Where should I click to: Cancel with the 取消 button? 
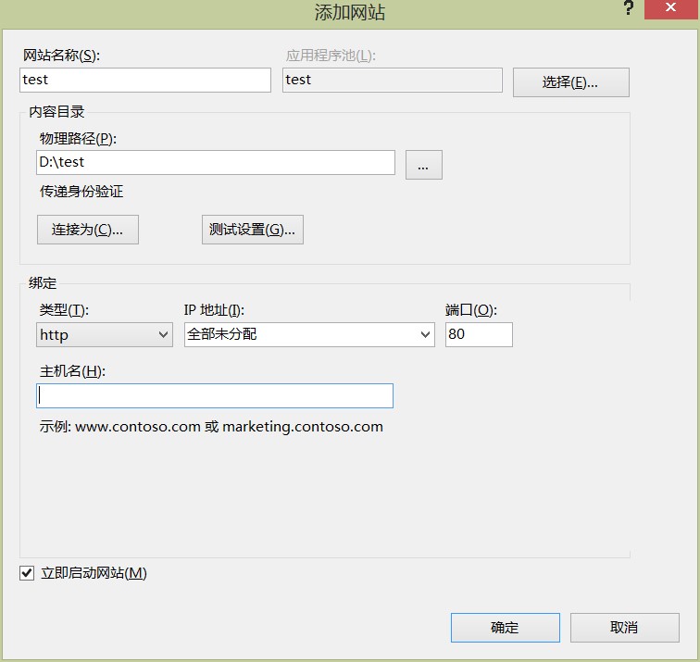pos(625,628)
